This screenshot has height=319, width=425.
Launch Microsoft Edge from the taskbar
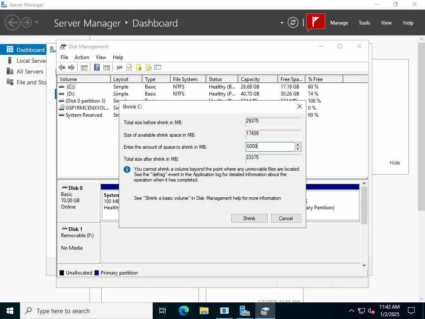coord(183,311)
